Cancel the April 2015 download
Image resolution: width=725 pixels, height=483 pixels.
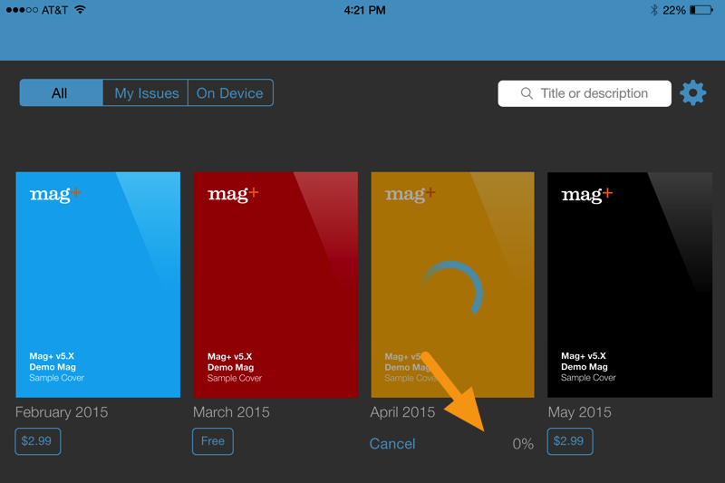click(x=392, y=444)
